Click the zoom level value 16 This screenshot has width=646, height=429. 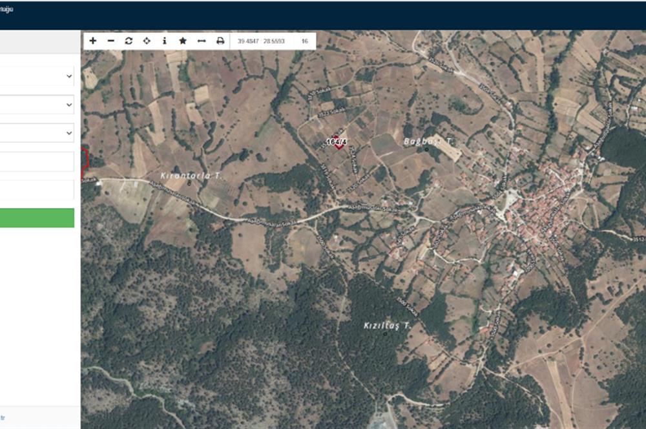tap(304, 41)
